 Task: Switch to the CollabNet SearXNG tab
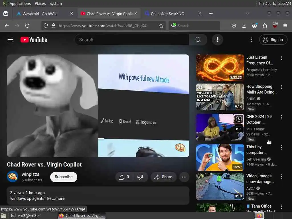coord(173,14)
